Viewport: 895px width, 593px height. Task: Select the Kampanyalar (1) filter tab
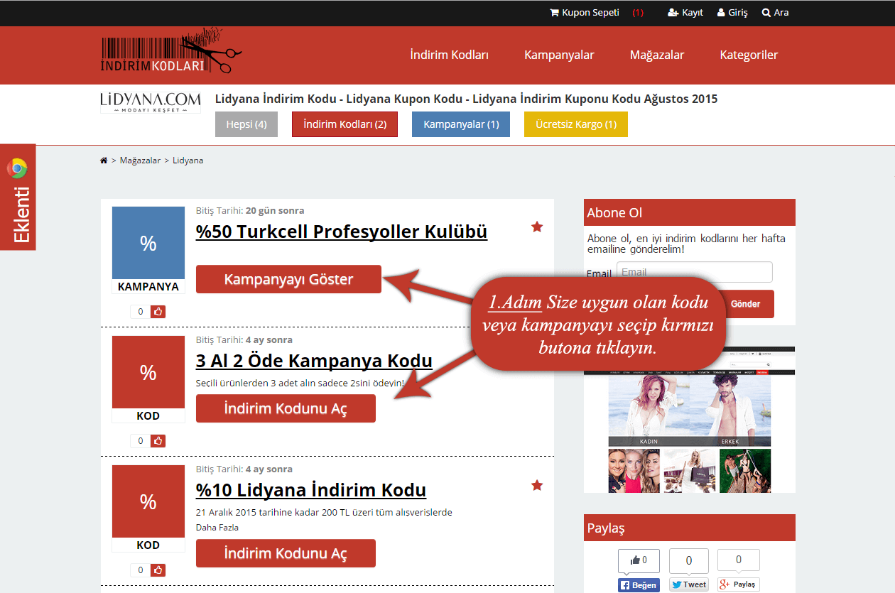point(461,124)
